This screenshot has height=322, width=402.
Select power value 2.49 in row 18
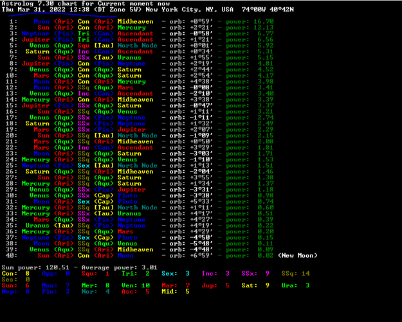(266, 123)
